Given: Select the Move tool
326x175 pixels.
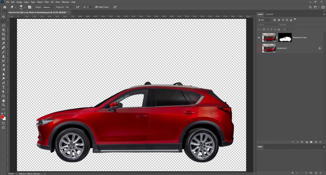Looking at the screenshot, I should click(4, 17).
